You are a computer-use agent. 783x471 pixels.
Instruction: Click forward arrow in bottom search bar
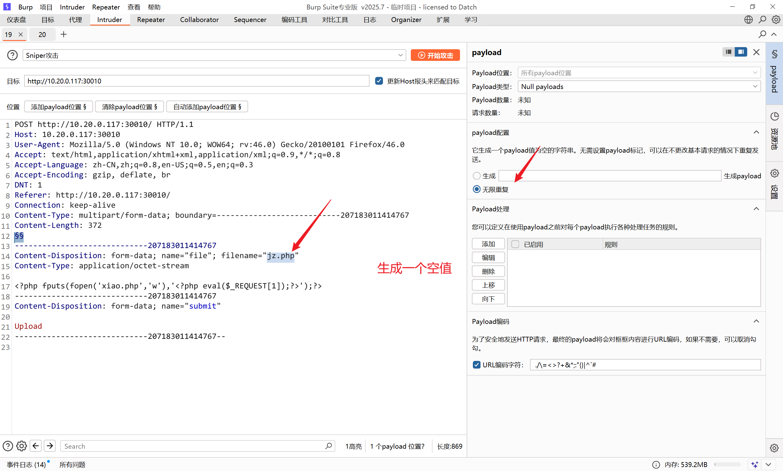[x=50, y=446]
